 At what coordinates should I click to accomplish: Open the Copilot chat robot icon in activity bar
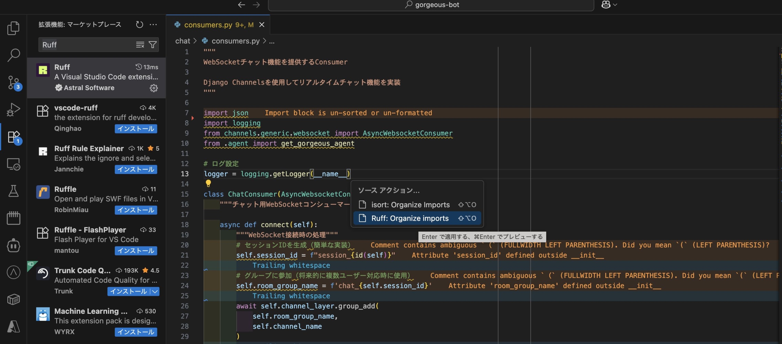tap(13, 245)
